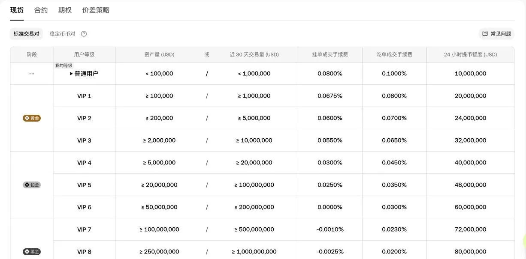
Task: Click the 用户等级 column header
Action: [84, 55]
